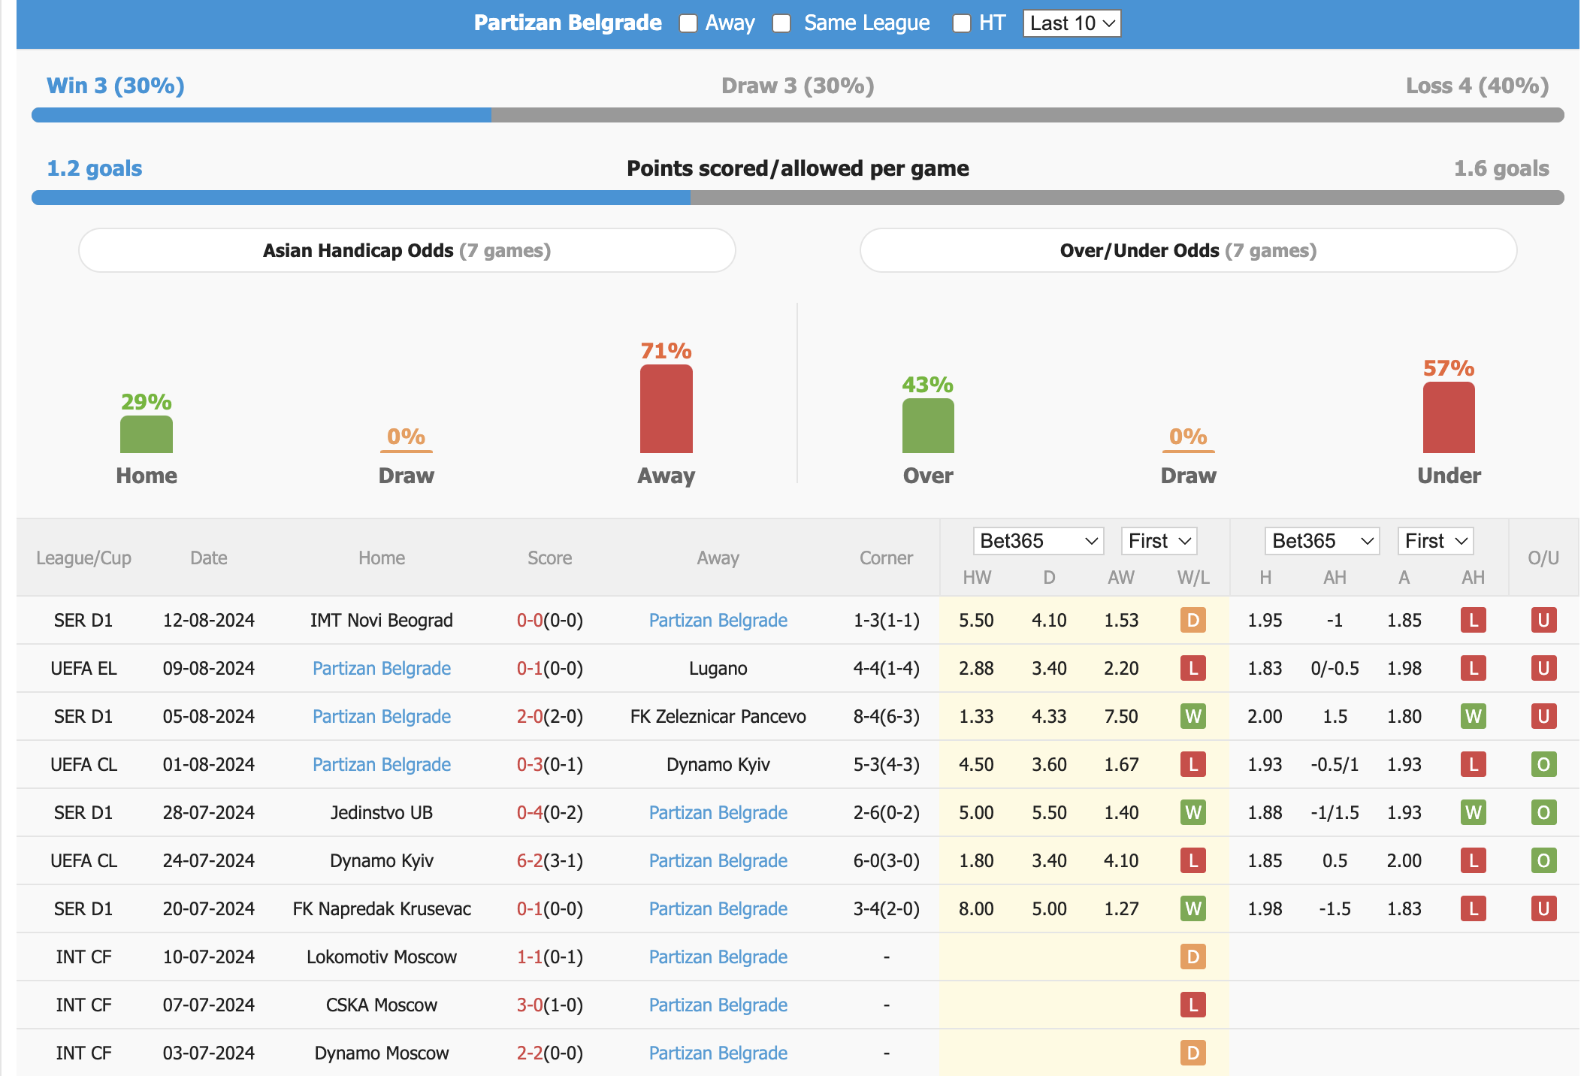Open Partizan Belgrade link in CSKA Moscow row
The image size is (1593, 1076).
click(x=718, y=1005)
